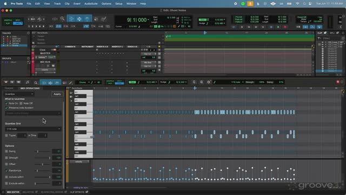Toggle the MIDI editor Mute button
The height and width of the screenshot is (195, 346).
(19, 82)
